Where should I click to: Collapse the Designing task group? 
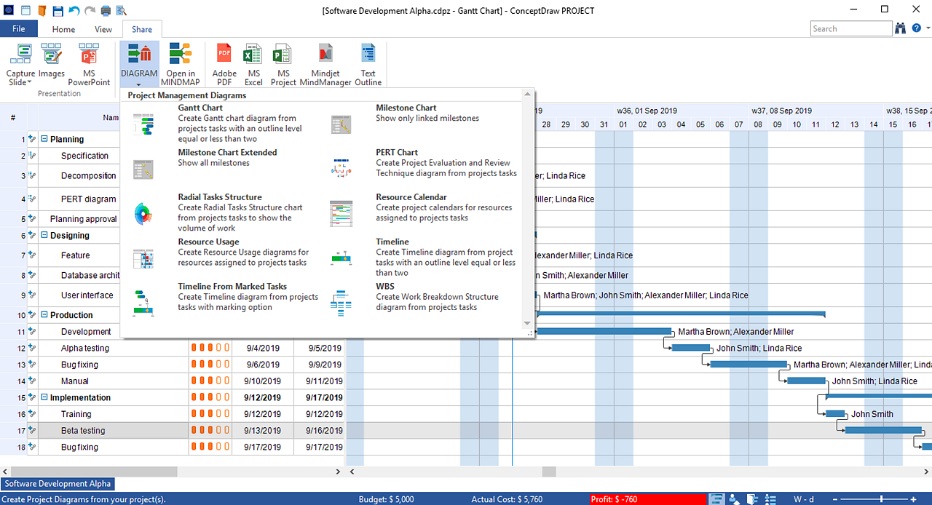(x=44, y=235)
